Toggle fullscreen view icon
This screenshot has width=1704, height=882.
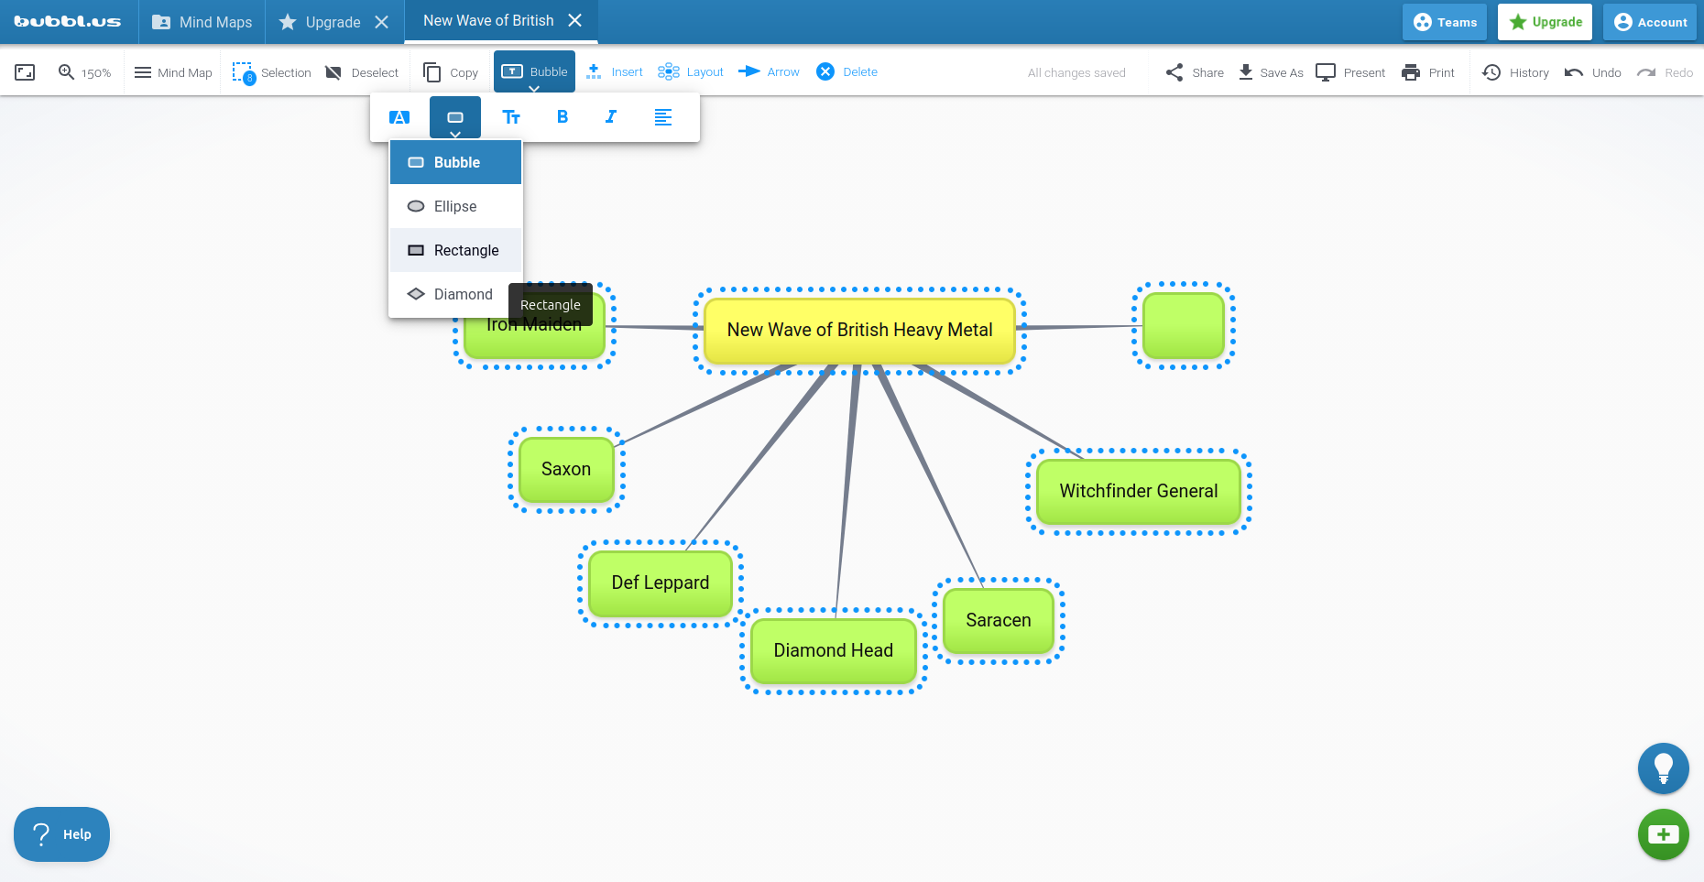click(25, 72)
